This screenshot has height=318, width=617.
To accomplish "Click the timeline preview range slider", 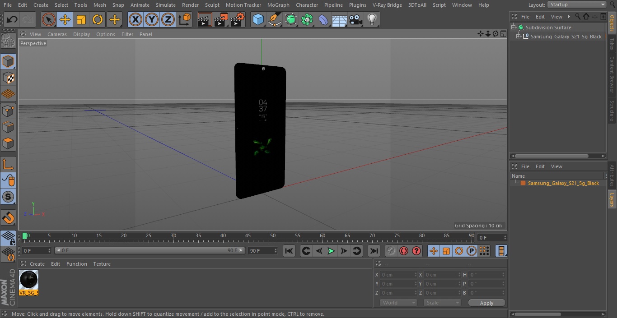I will (x=150, y=250).
